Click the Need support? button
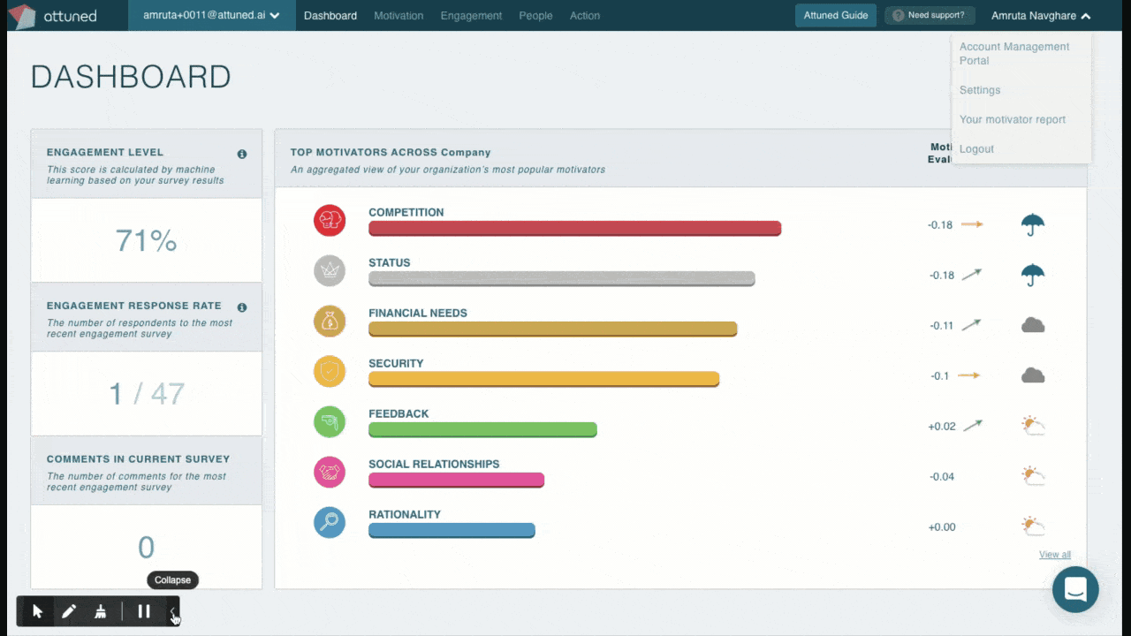 pyautogui.click(x=930, y=15)
